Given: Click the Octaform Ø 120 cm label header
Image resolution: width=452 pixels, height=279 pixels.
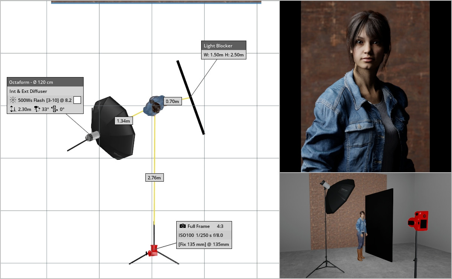Looking at the screenshot, I should [45, 82].
